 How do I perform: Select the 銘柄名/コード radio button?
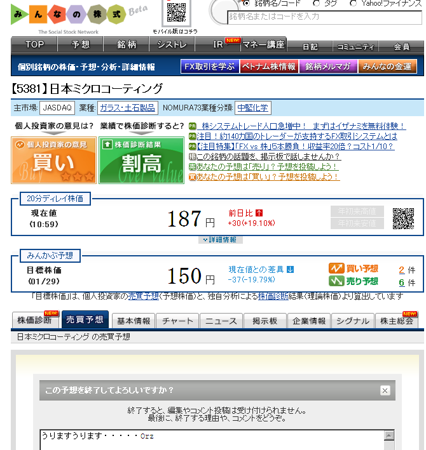point(246,3)
